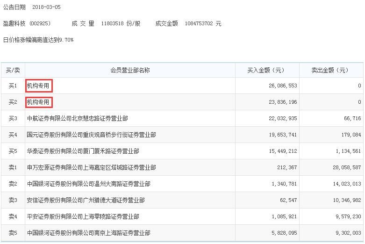Click 华泰证券股份有限公司厦门厦禾路证券营业部

pyautogui.click(x=83, y=151)
